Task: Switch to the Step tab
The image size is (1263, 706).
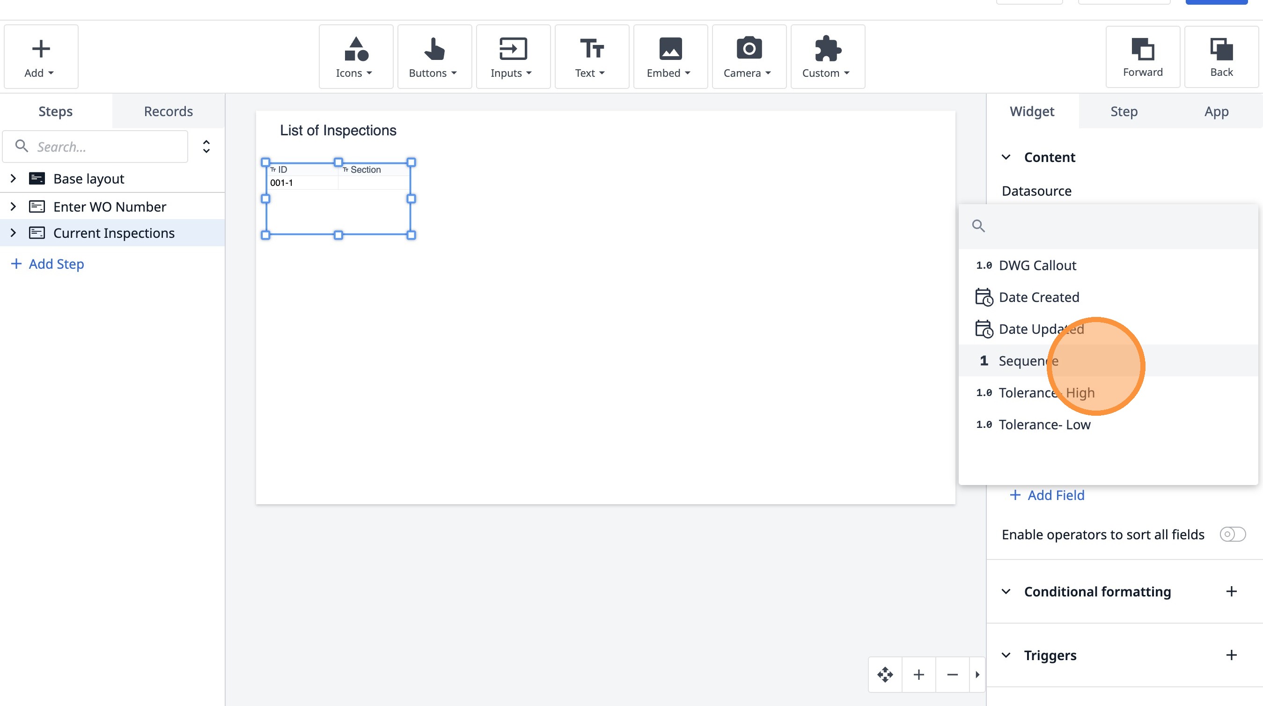Action: pos(1124,111)
